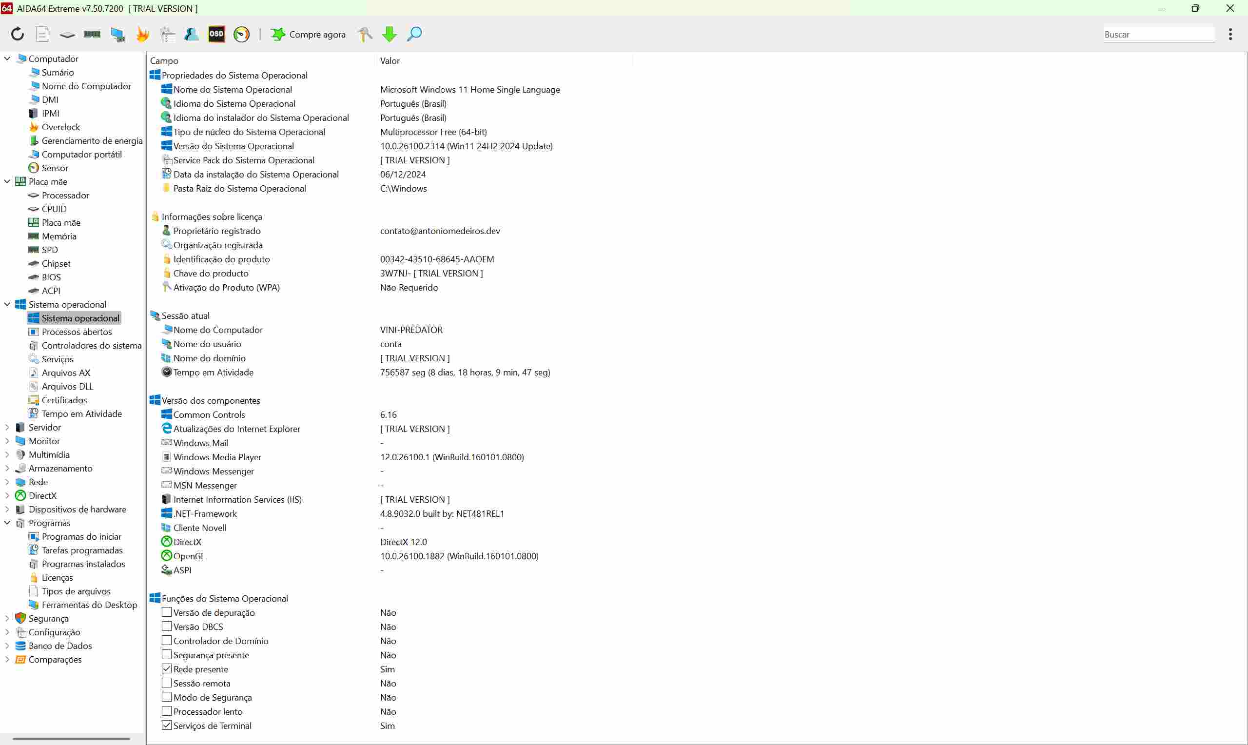
Task: Expand the Segurança tree node
Action: (7, 618)
